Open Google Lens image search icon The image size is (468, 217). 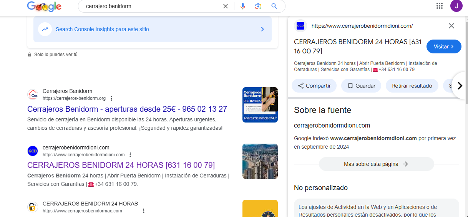point(258,6)
